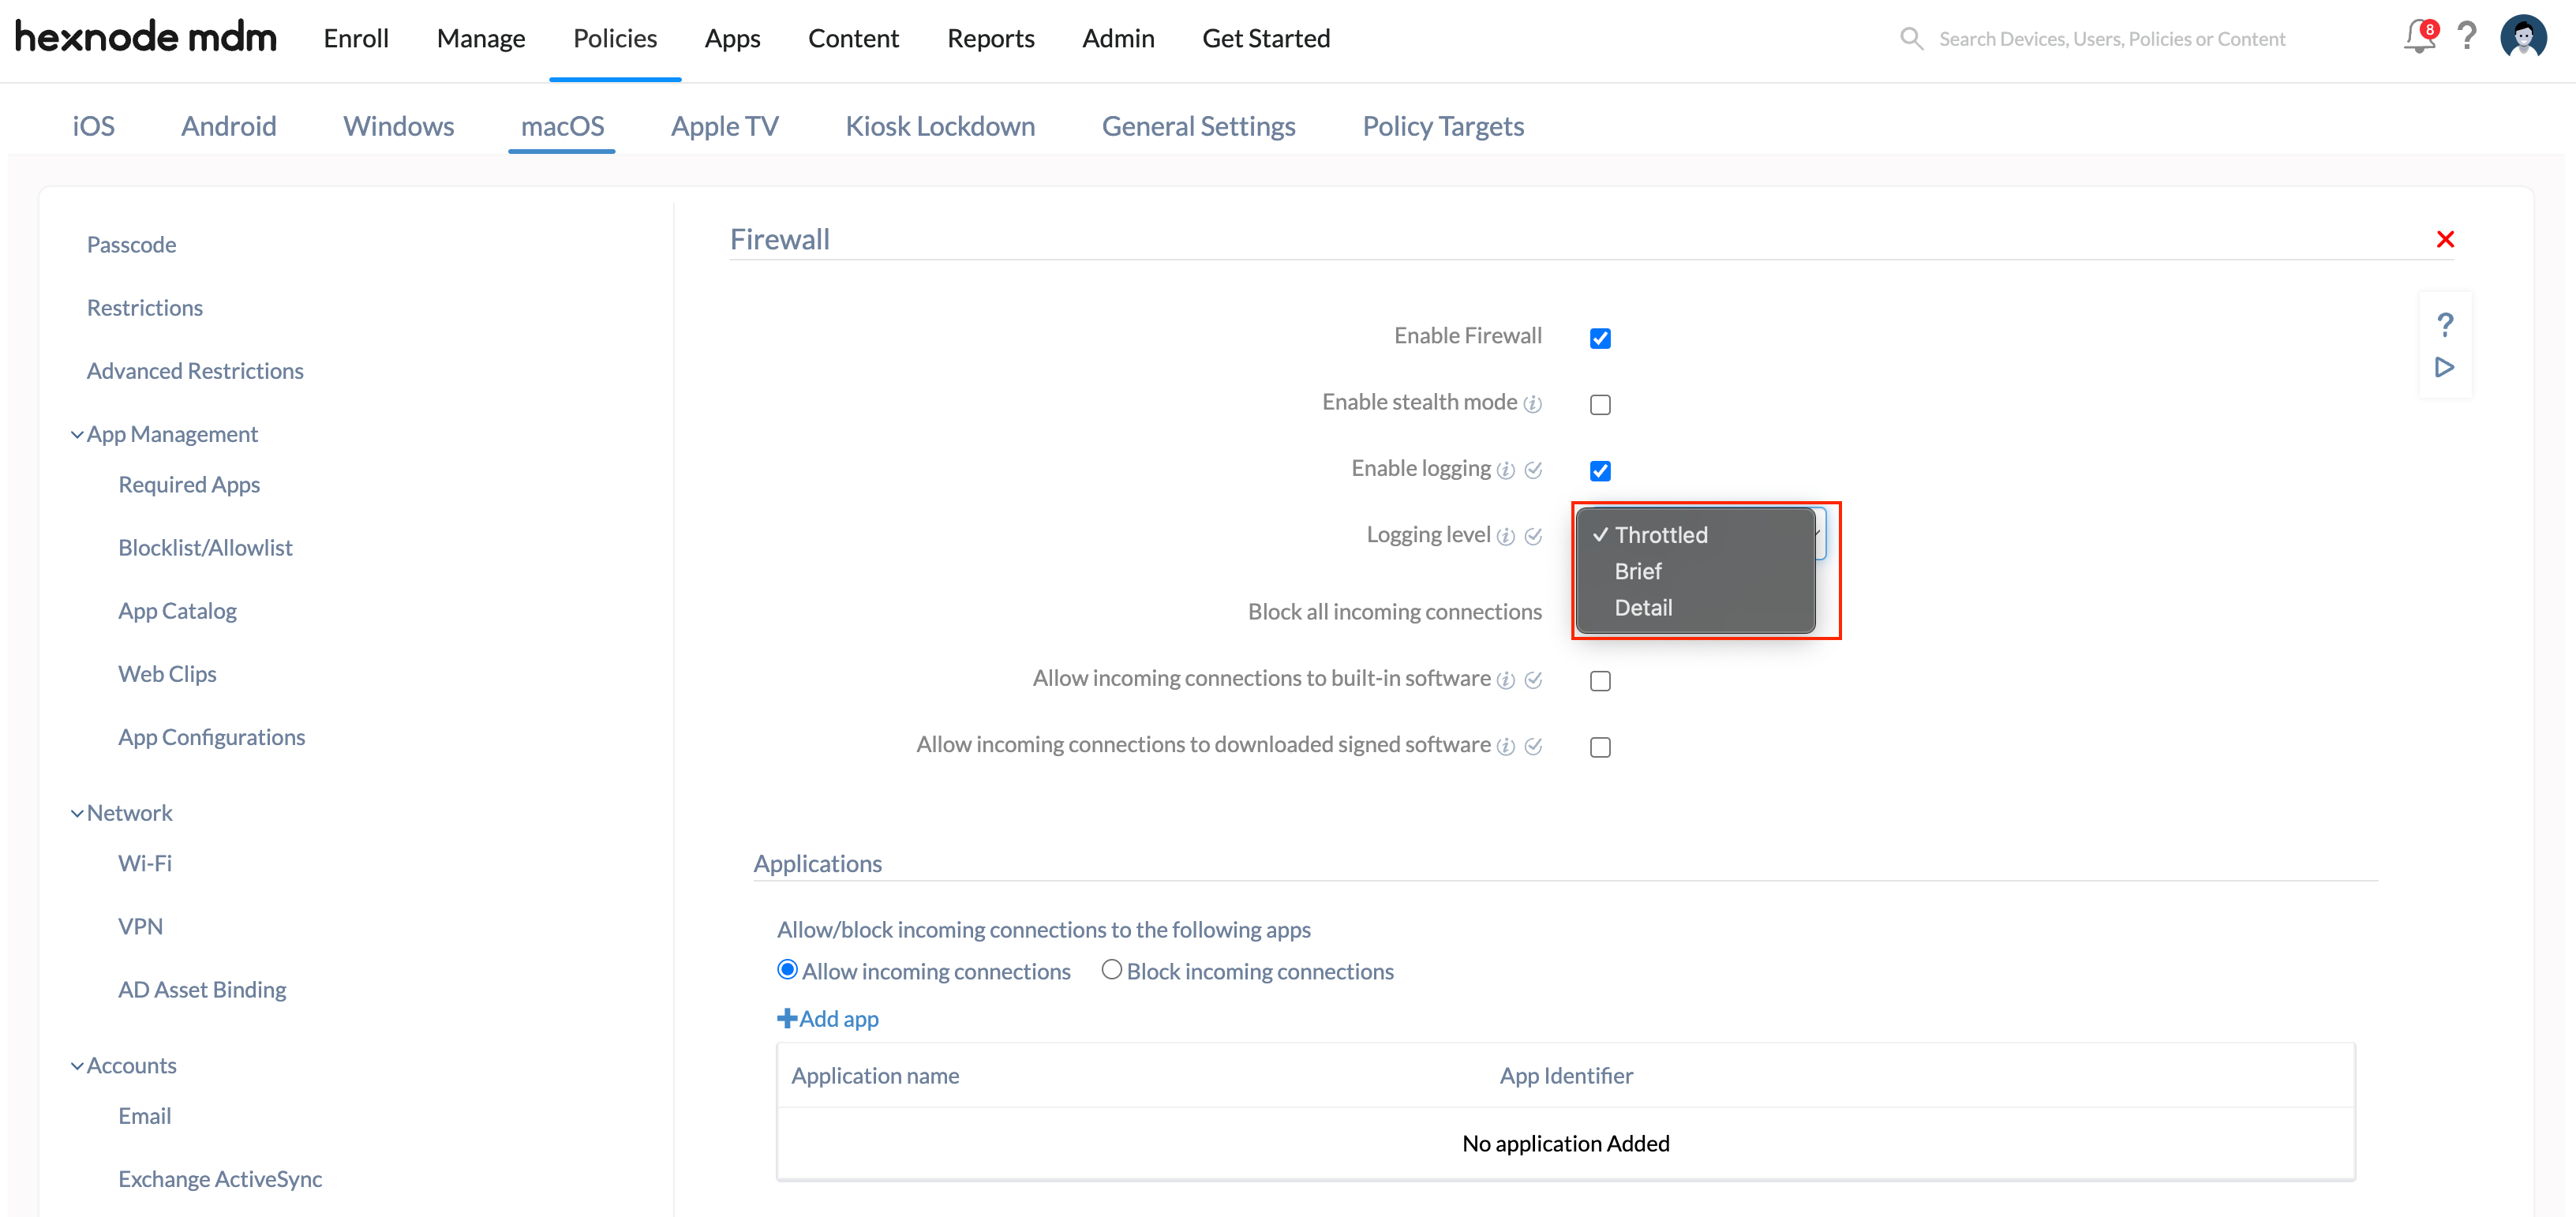Open the Manage menu
This screenshot has height=1217, width=2576.
pyautogui.click(x=481, y=38)
